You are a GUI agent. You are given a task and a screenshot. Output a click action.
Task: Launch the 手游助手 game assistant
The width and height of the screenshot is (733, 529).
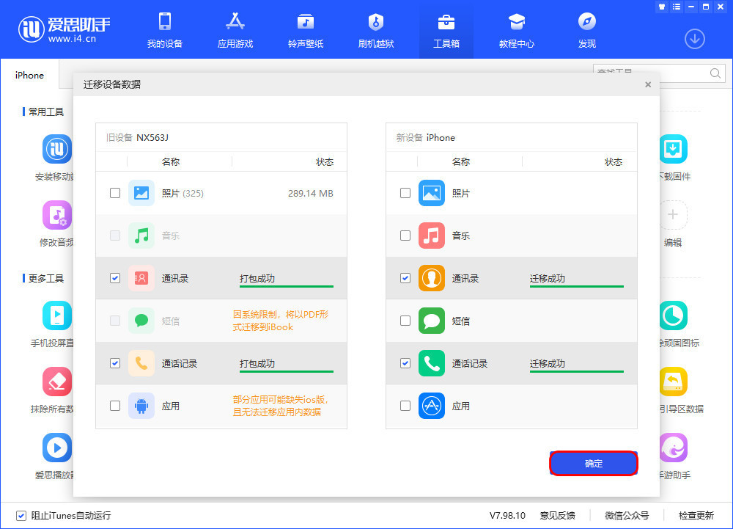673,447
